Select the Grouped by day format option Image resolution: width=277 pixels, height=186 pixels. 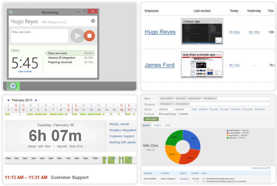coord(160,114)
